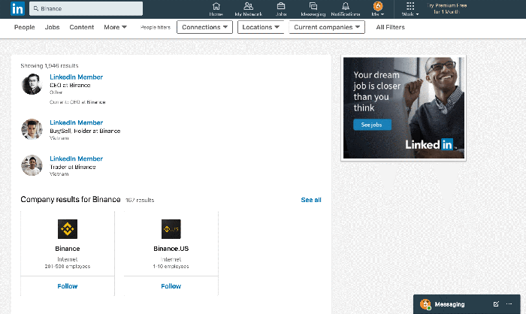
Task: Click the Binance company logo
Action: tap(68, 229)
